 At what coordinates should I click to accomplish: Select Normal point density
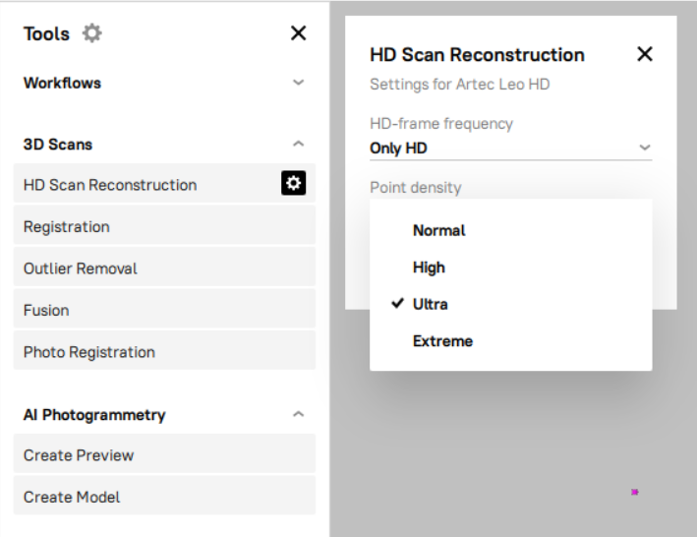pyautogui.click(x=511, y=230)
